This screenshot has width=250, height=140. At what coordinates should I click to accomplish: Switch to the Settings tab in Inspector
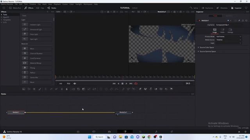coord(230,31)
